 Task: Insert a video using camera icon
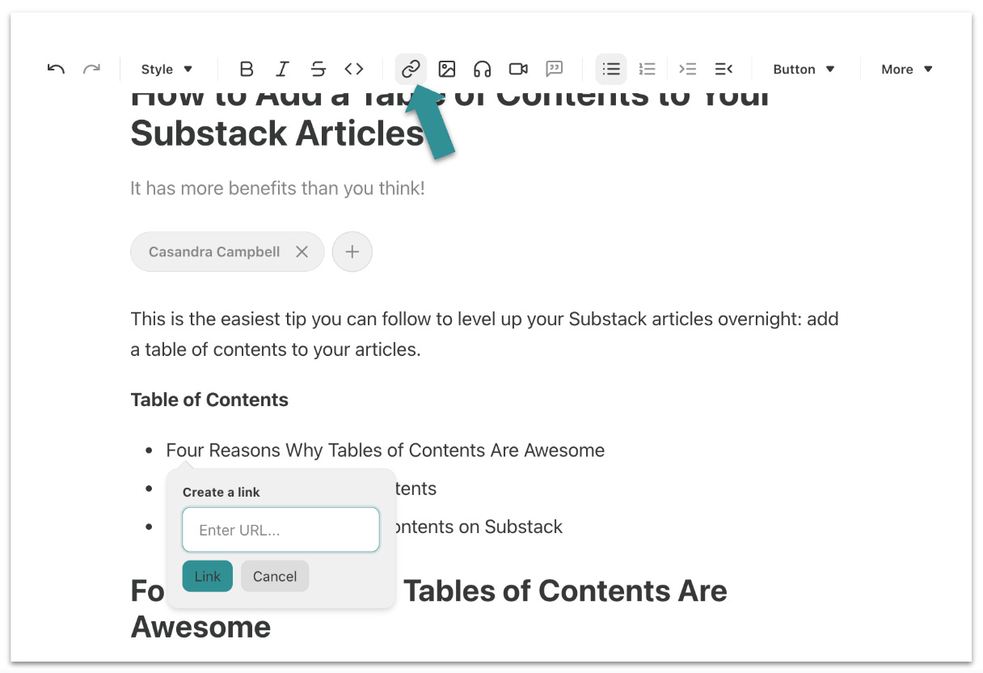pyautogui.click(x=518, y=70)
